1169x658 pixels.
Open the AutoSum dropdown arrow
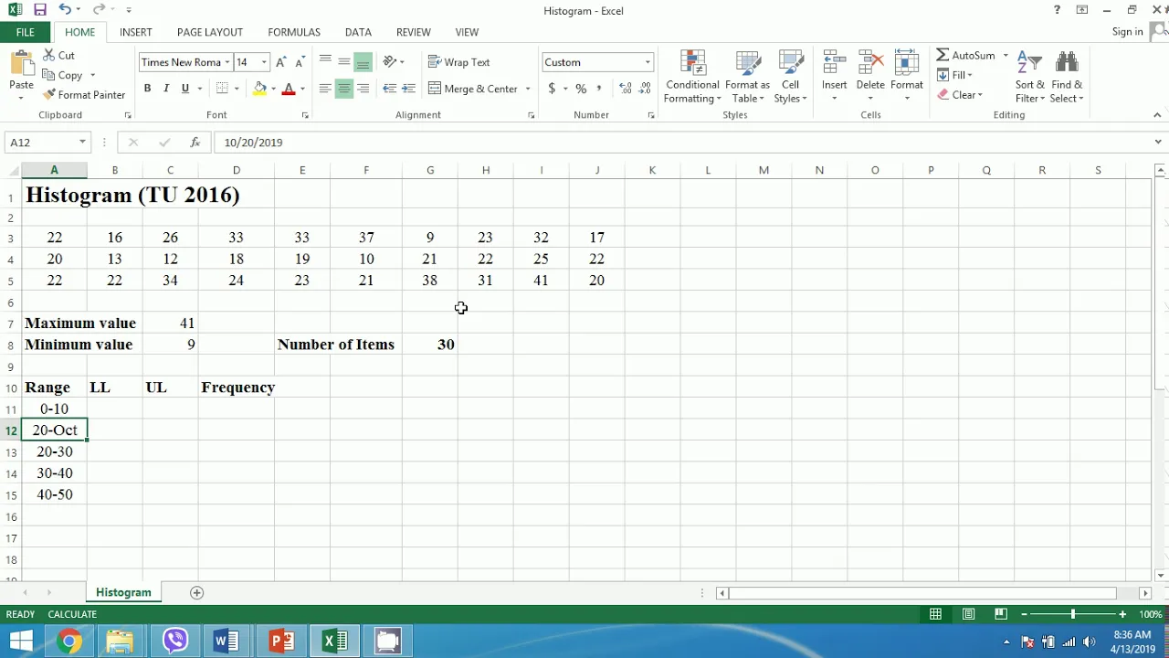pyautogui.click(x=1006, y=55)
